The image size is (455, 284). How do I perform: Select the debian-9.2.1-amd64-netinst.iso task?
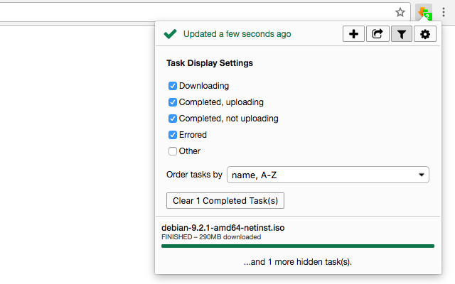click(x=223, y=228)
